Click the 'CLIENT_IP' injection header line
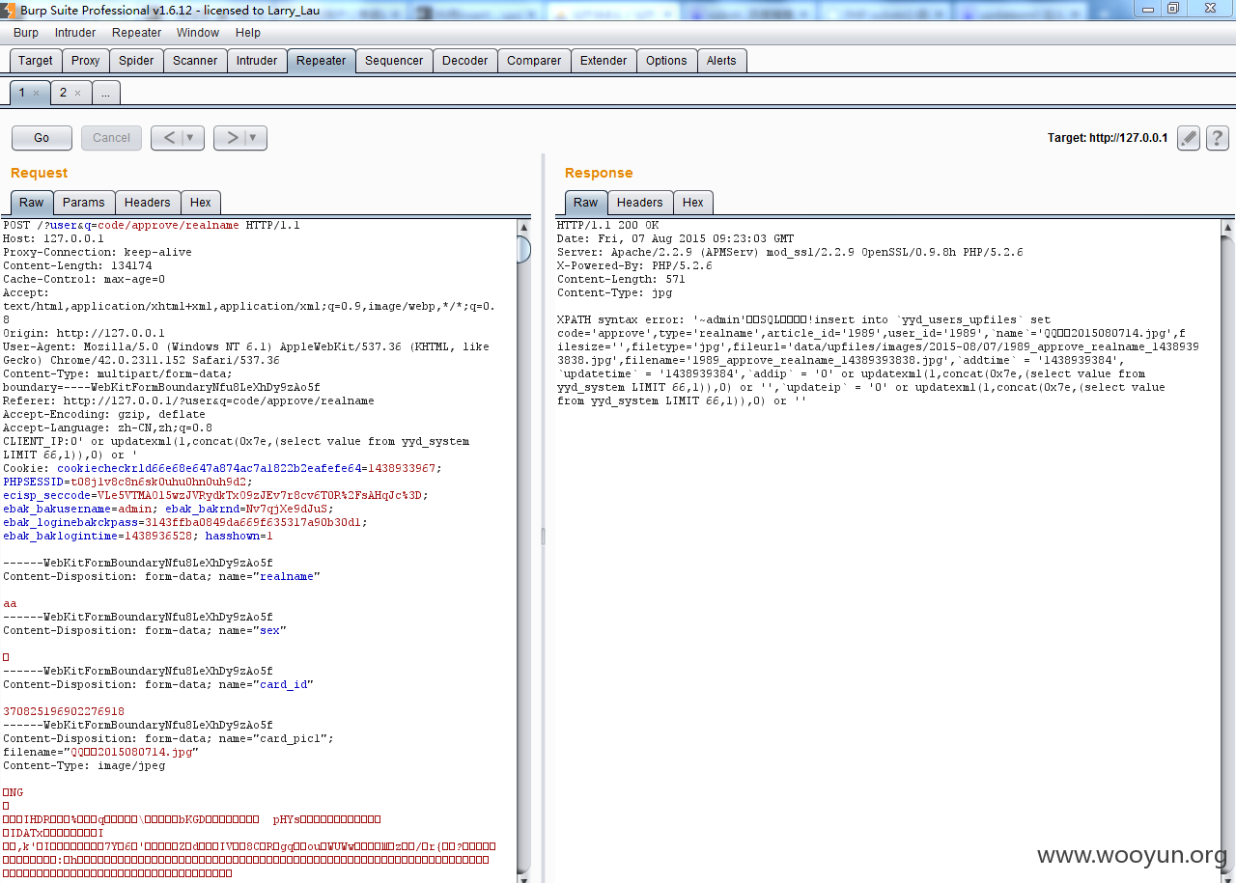The width and height of the screenshot is (1236, 883). click(237, 448)
